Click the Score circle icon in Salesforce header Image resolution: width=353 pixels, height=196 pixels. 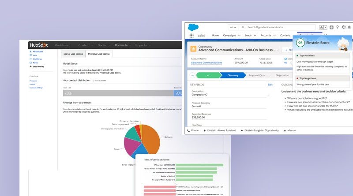(x=285, y=59)
